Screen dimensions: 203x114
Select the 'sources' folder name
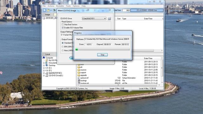click(83, 70)
